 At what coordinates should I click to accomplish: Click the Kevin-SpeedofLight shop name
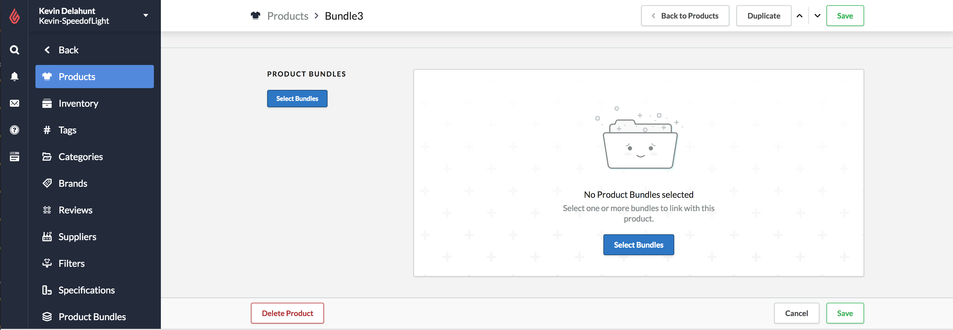coord(74,21)
